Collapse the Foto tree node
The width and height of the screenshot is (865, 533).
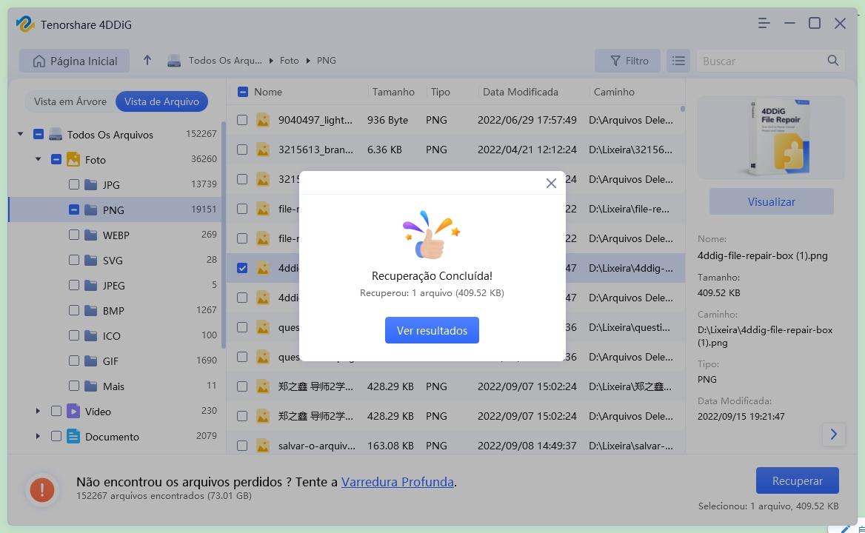38,159
